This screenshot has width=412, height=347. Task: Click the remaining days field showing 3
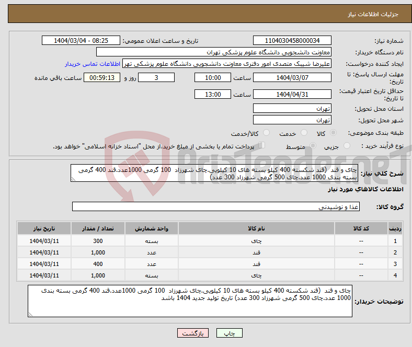[x=156, y=77]
